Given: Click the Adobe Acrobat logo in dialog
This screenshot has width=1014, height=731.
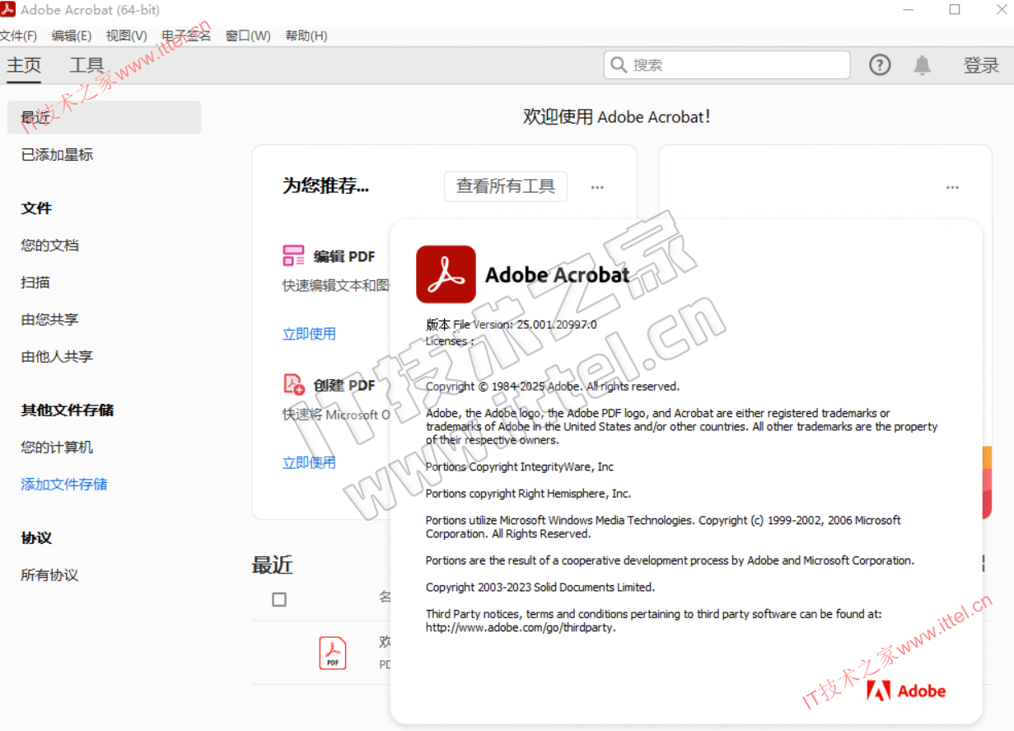Looking at the screenshot, I should coord(446,274).
